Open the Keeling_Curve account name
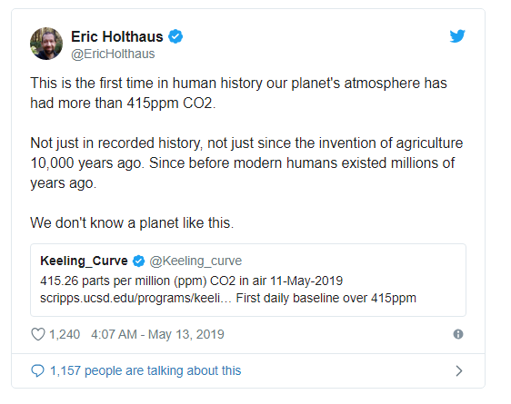Screen dimensions: 511x404 84,261
